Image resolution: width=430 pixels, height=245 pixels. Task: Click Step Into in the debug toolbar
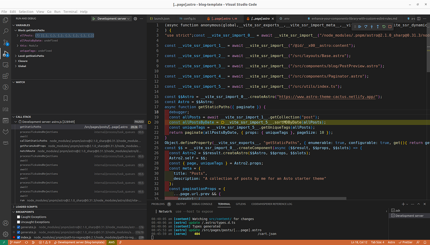pyautogui.click(x=372, y=26)
